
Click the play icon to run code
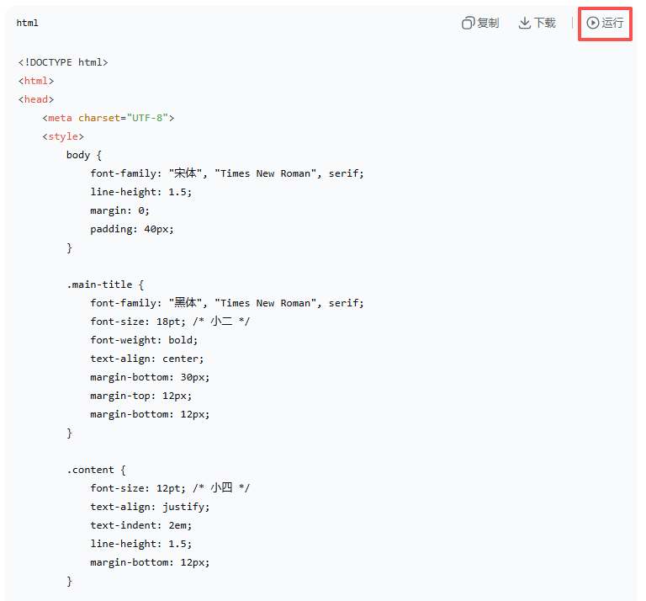pos(593,24)
